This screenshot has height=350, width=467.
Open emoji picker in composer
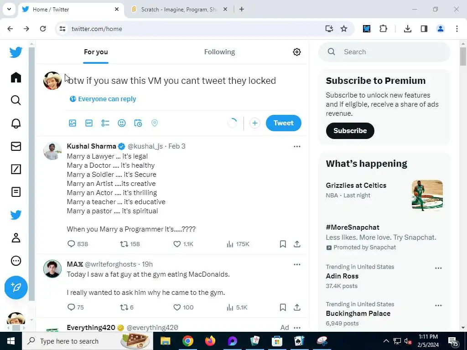121,123
